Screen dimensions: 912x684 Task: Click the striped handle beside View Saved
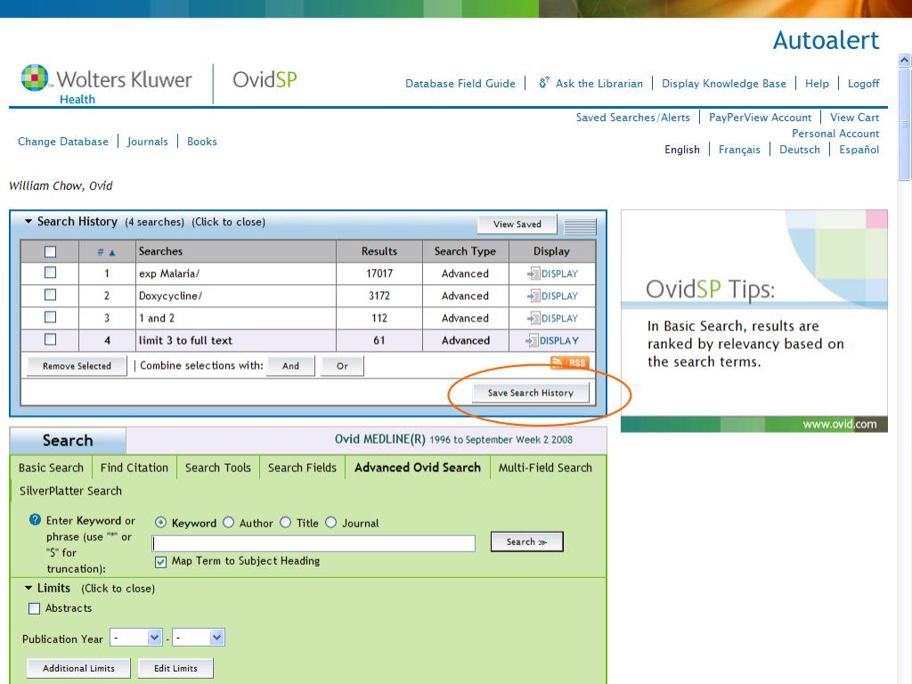coord(580,225)
